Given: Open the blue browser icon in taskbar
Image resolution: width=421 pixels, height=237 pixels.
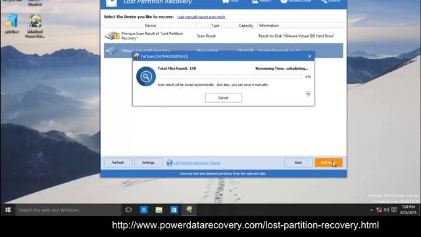Looking at the screenshot, I should pyautogui.click(x=144, y=210).
